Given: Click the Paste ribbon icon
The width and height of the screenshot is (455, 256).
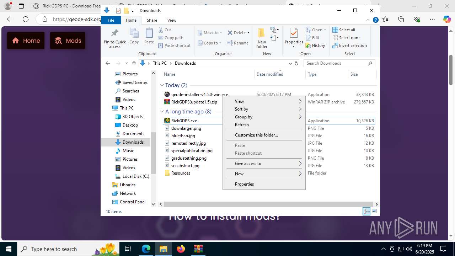Looking at the screenshot, I should [149, 36].
